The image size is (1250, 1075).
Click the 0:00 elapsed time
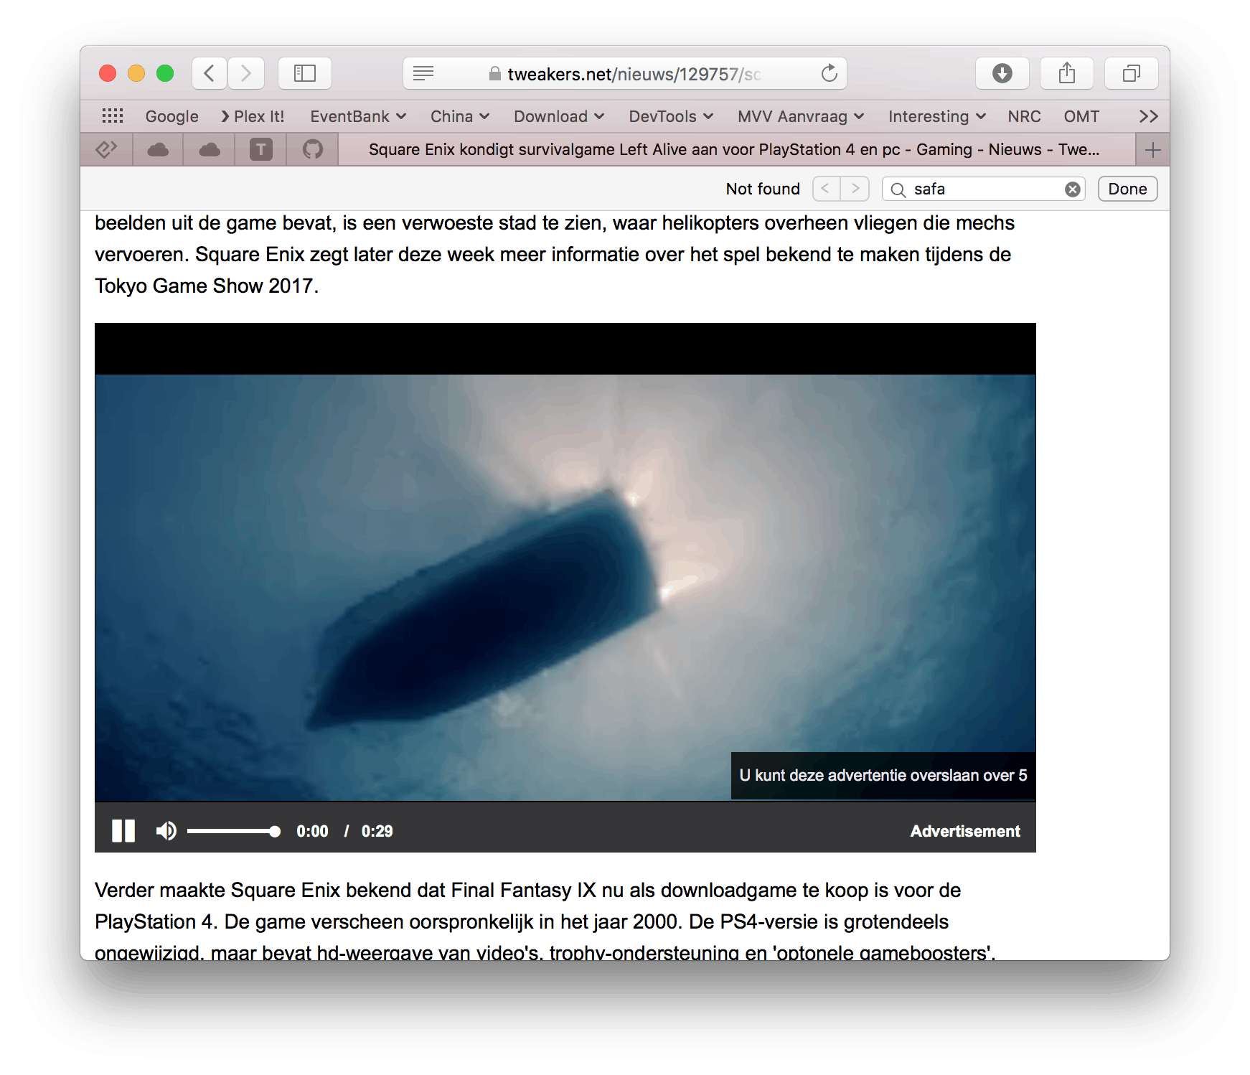tap(312, 831)
